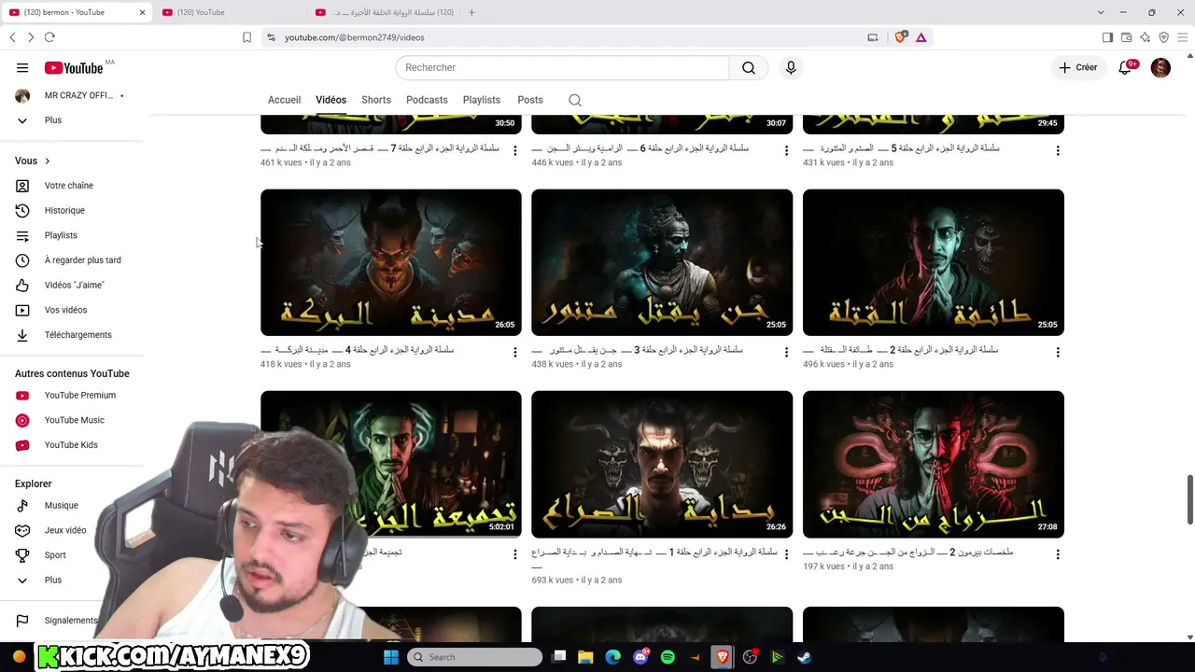Start voice search with the microphone
This screenshot has height=672, width=1195.
pyautogui.click(x=791, y=67)
